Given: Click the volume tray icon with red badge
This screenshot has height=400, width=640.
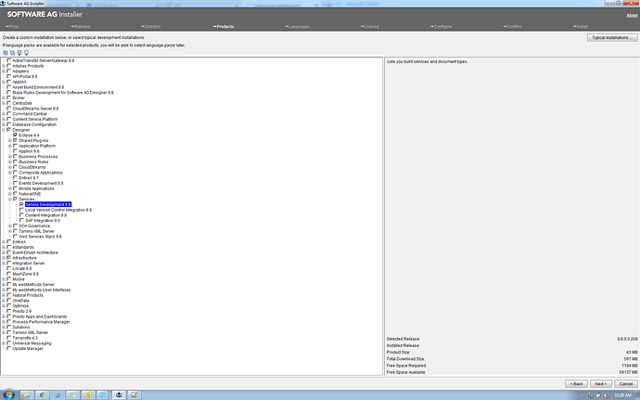Looking at the screenshot, I should coord(606,395).
